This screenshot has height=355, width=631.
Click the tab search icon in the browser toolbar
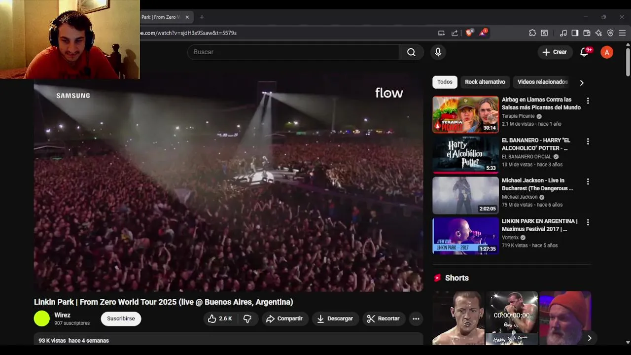[544, 33]
